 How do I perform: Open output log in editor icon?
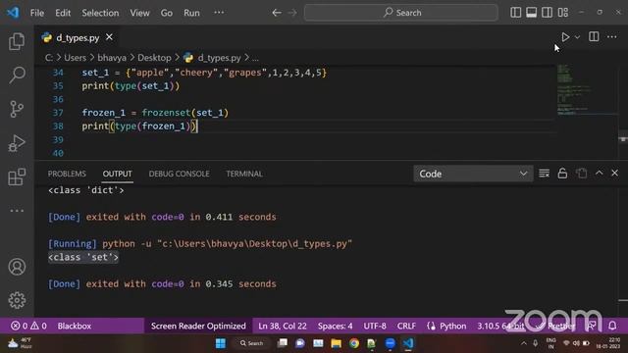581,174
